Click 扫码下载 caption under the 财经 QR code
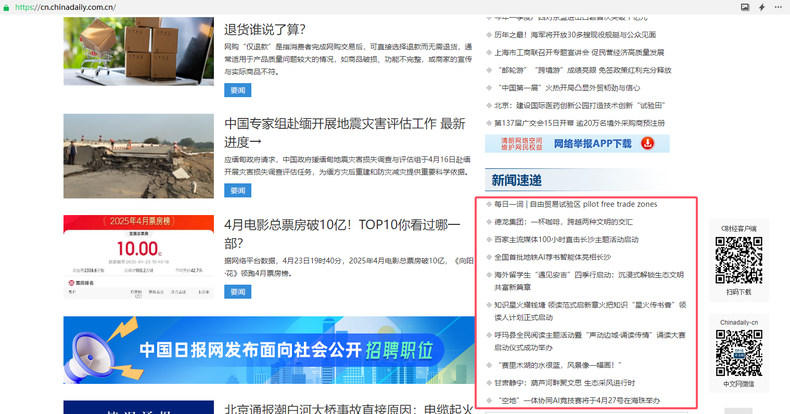 tap(739, 292)
